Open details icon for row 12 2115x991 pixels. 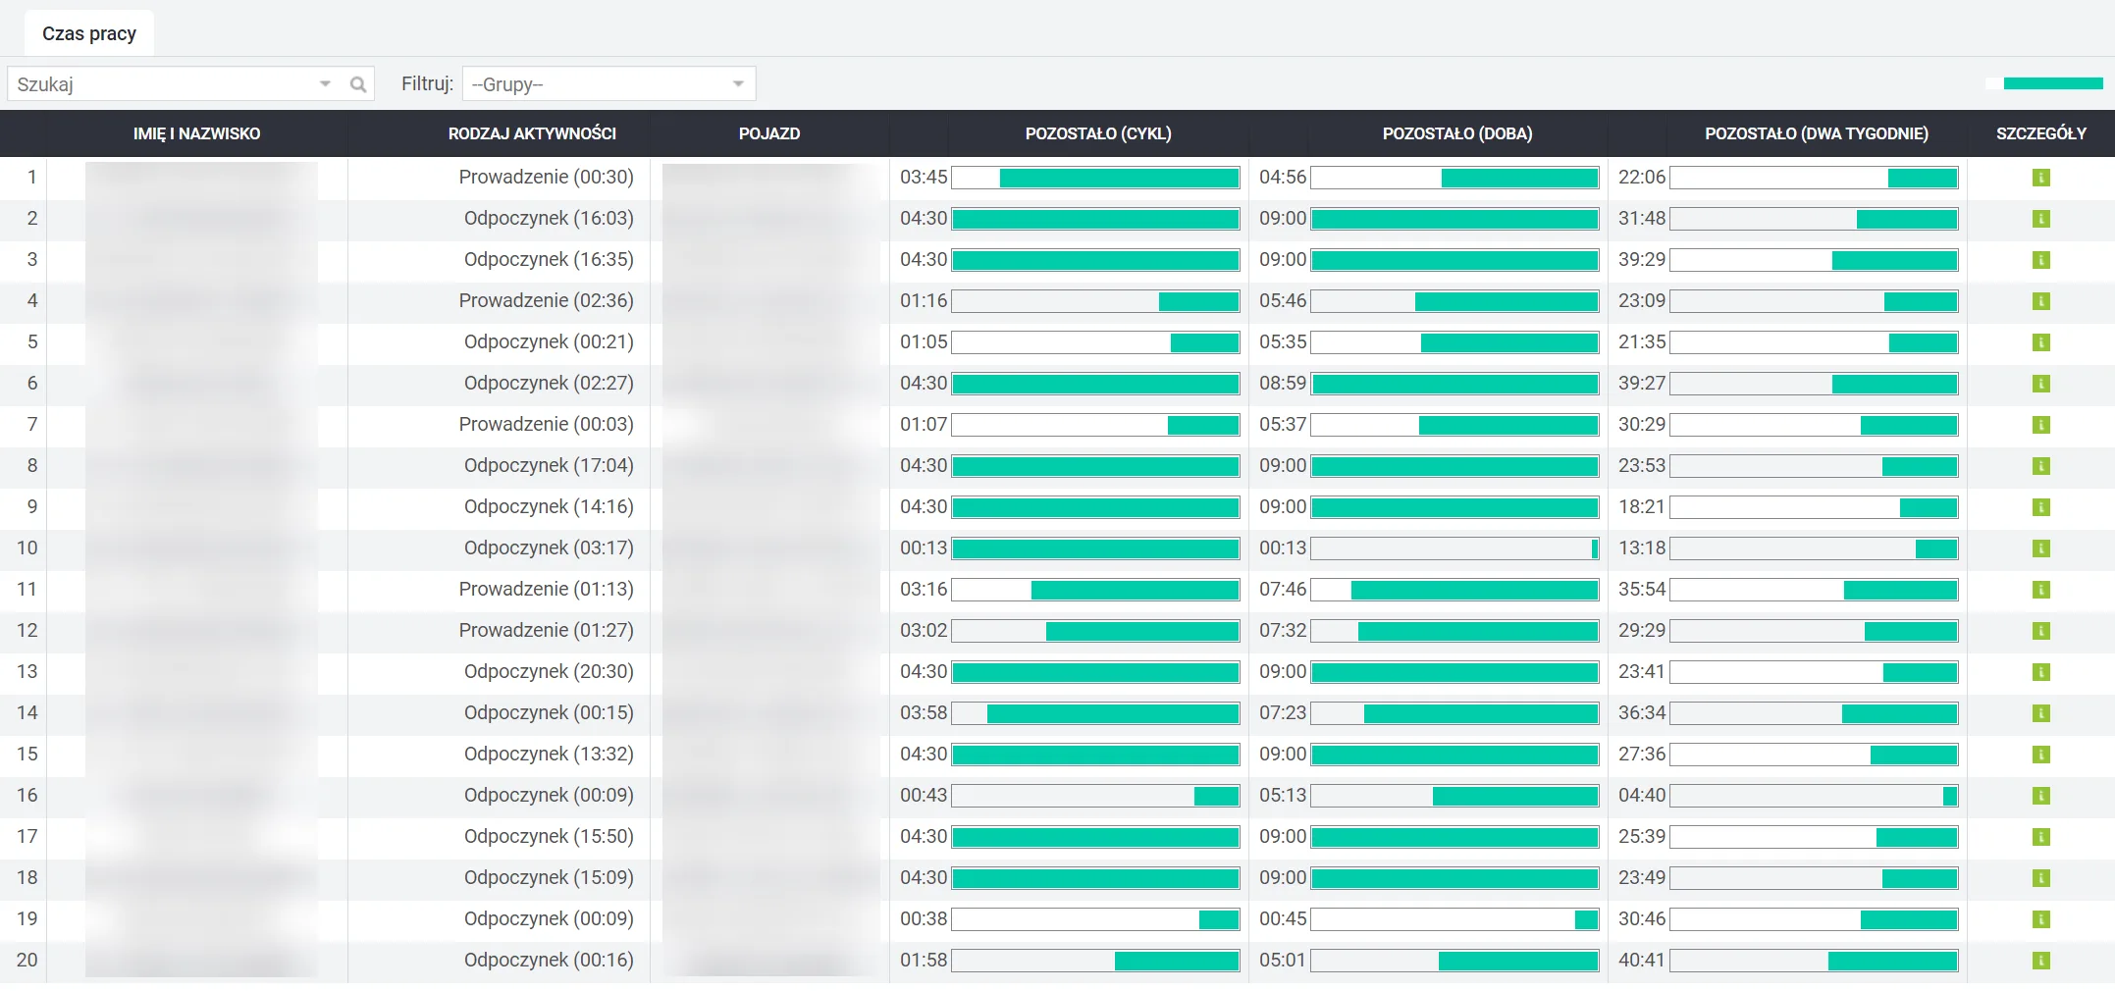click(x=2040, y=631)
